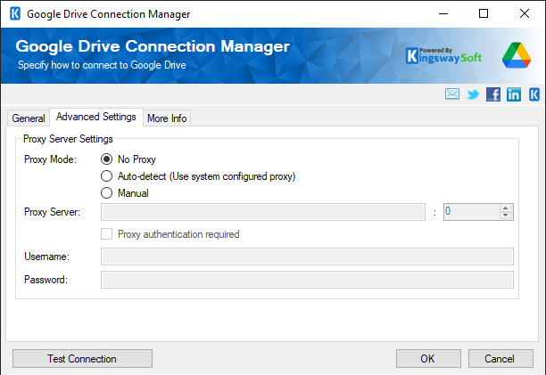Click the Test Connection button

point(82,358)
